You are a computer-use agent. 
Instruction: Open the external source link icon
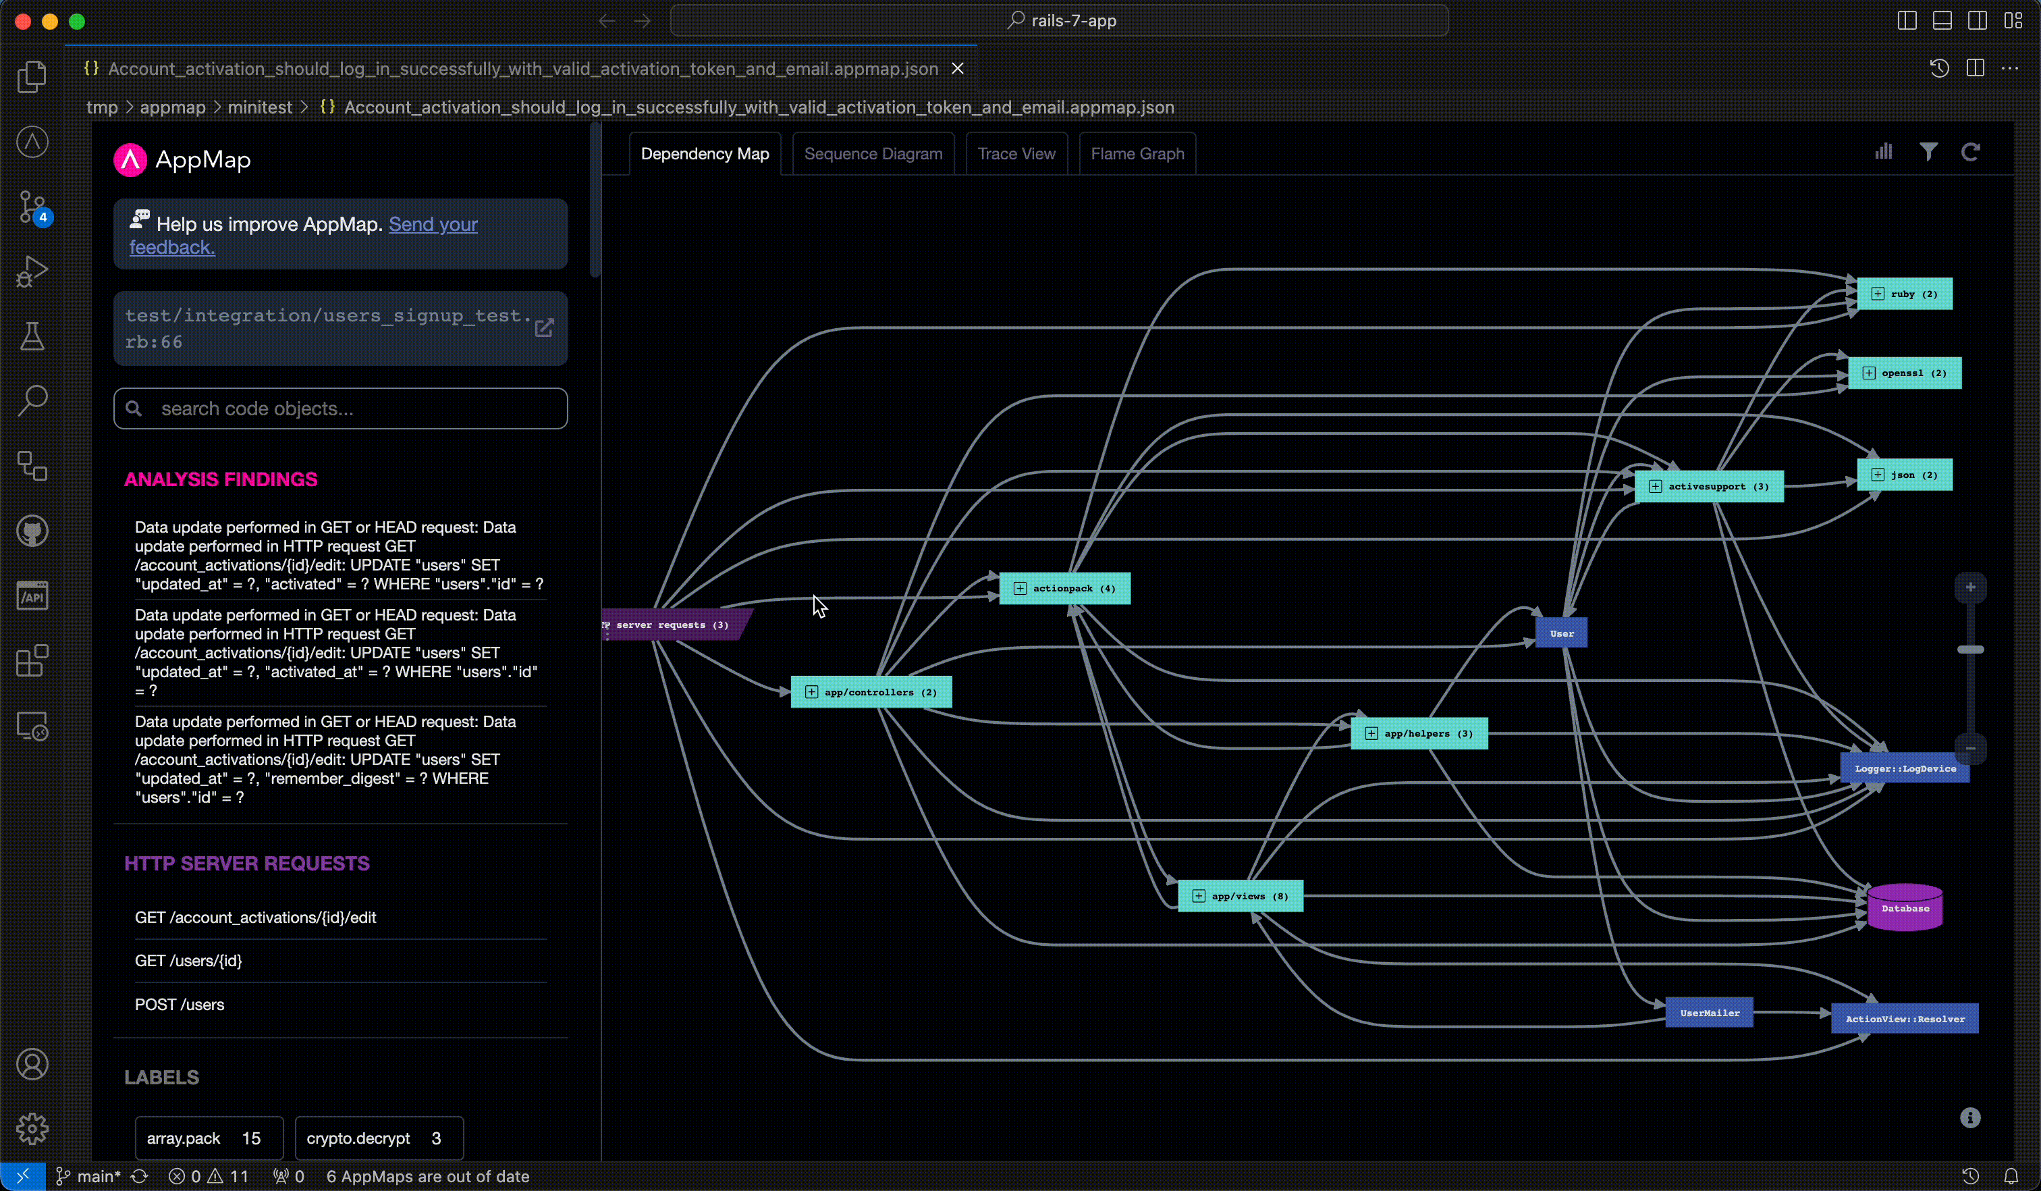[544, 327]
